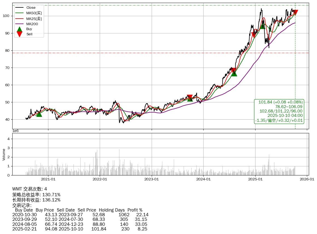Screen dimensions: 317x234
Task: Select the trade row bought 2024-08-05
Action: [x=80, y=224]
